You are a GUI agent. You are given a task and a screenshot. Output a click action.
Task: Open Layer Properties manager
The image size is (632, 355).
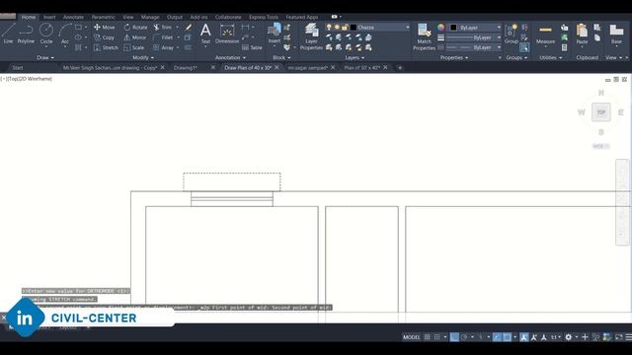pos(311,36)
